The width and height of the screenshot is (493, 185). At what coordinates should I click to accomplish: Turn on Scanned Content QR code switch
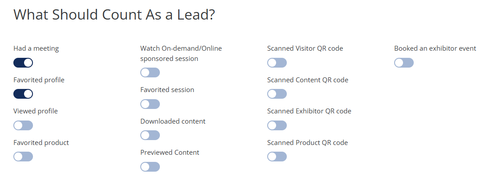pyautogui.click(x=277, y=94)
